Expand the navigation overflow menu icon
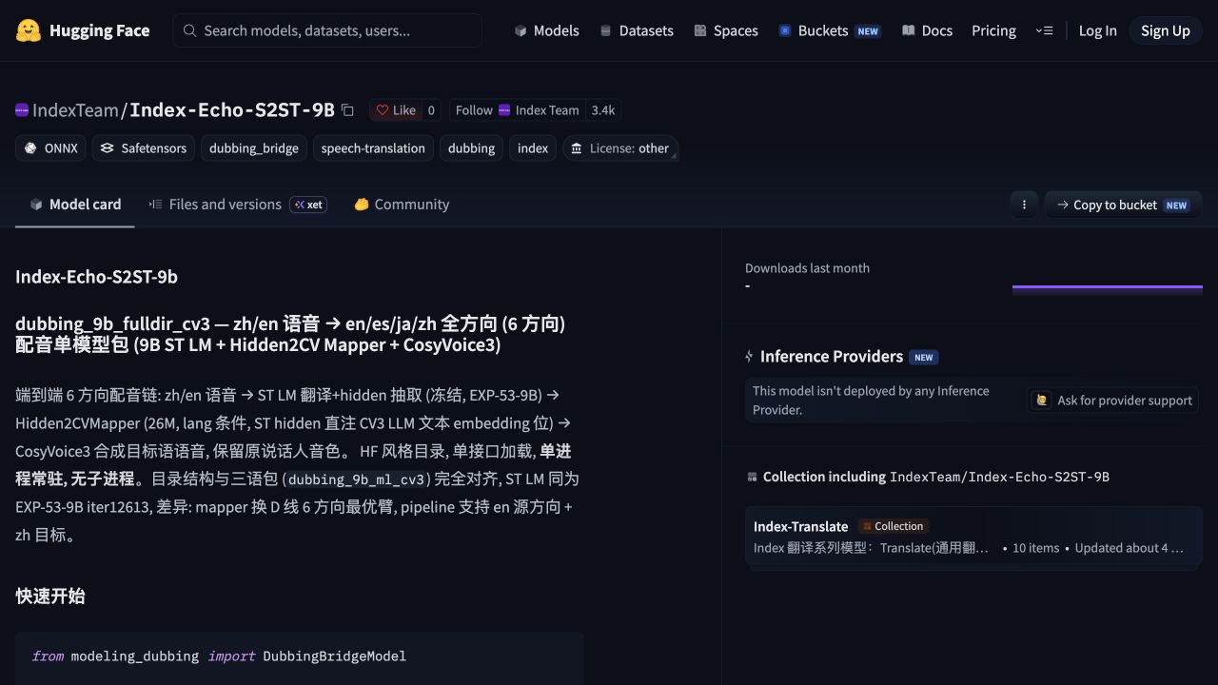1218x685 pixels. (x=1044, y=30)
